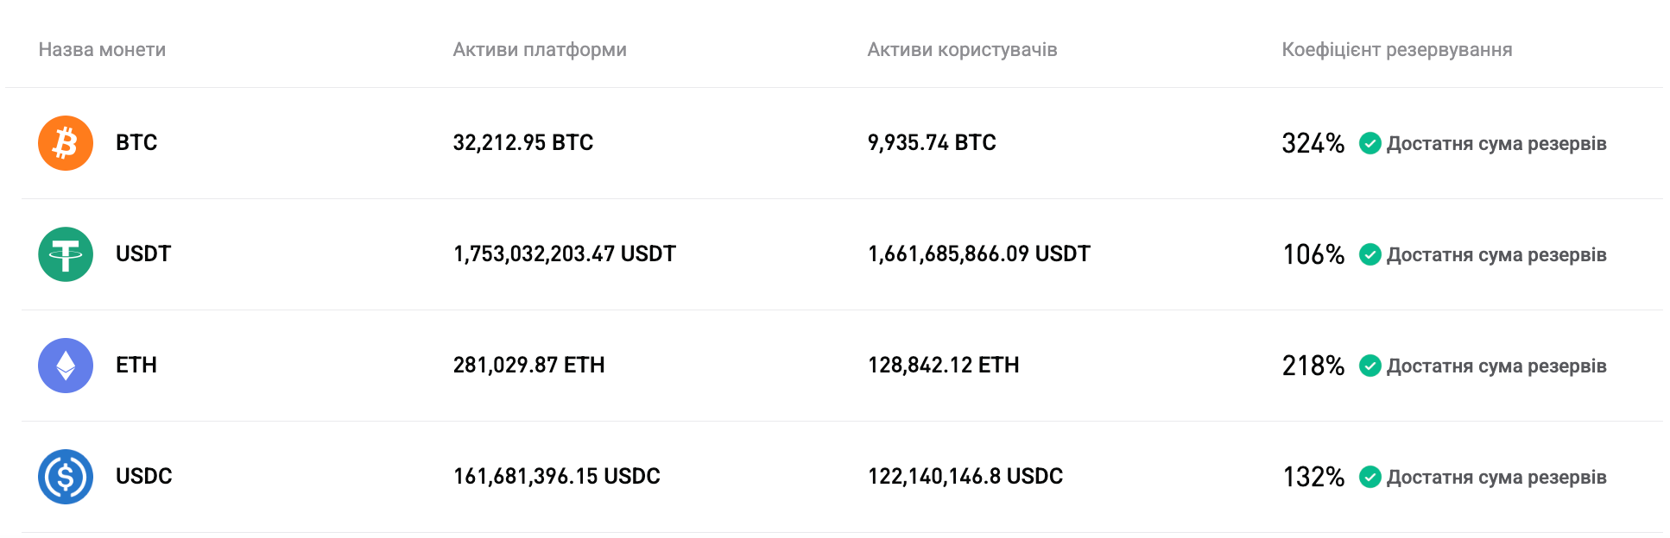The image size is (1670, 538).
Task: Select the 106% reserve ratio for USDT
Action: click(x=1314, y=255)
